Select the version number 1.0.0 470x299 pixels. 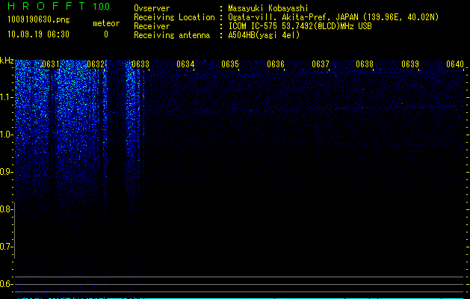pyautogui.click(x=102, y=6)
